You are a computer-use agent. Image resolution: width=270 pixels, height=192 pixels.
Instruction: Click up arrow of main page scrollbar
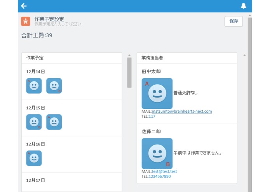click(250, 15)
